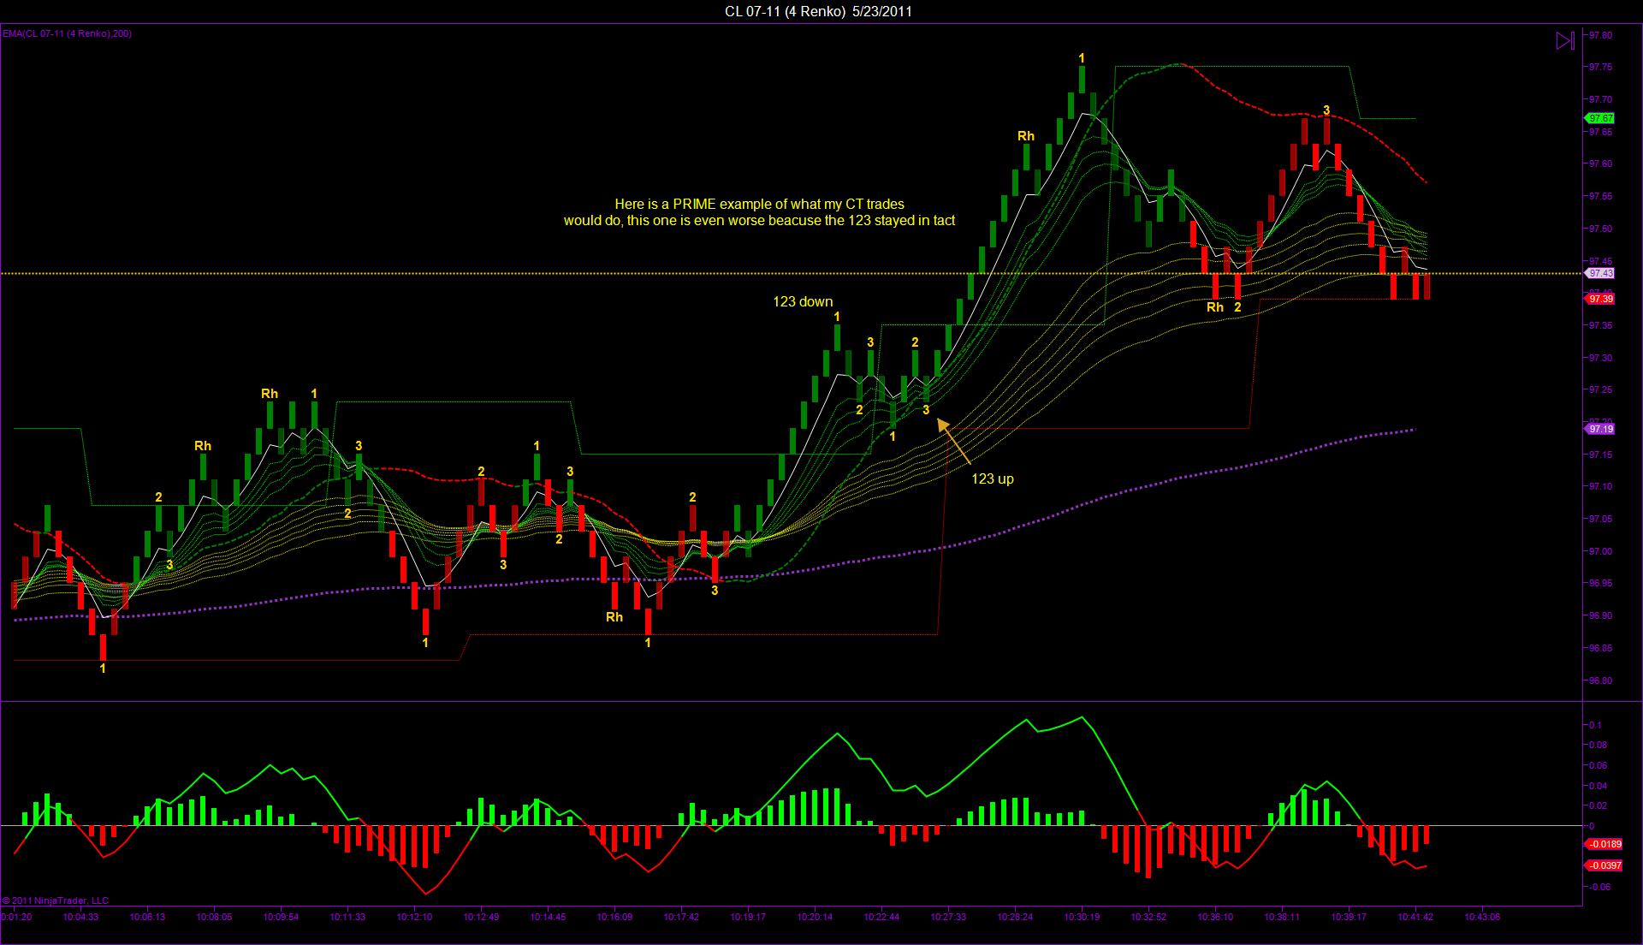Image resolution: width=1643 pixels, height=945 pixels.
Task: Click the yellow dotted current price line
Action: (x=792, y=273)
